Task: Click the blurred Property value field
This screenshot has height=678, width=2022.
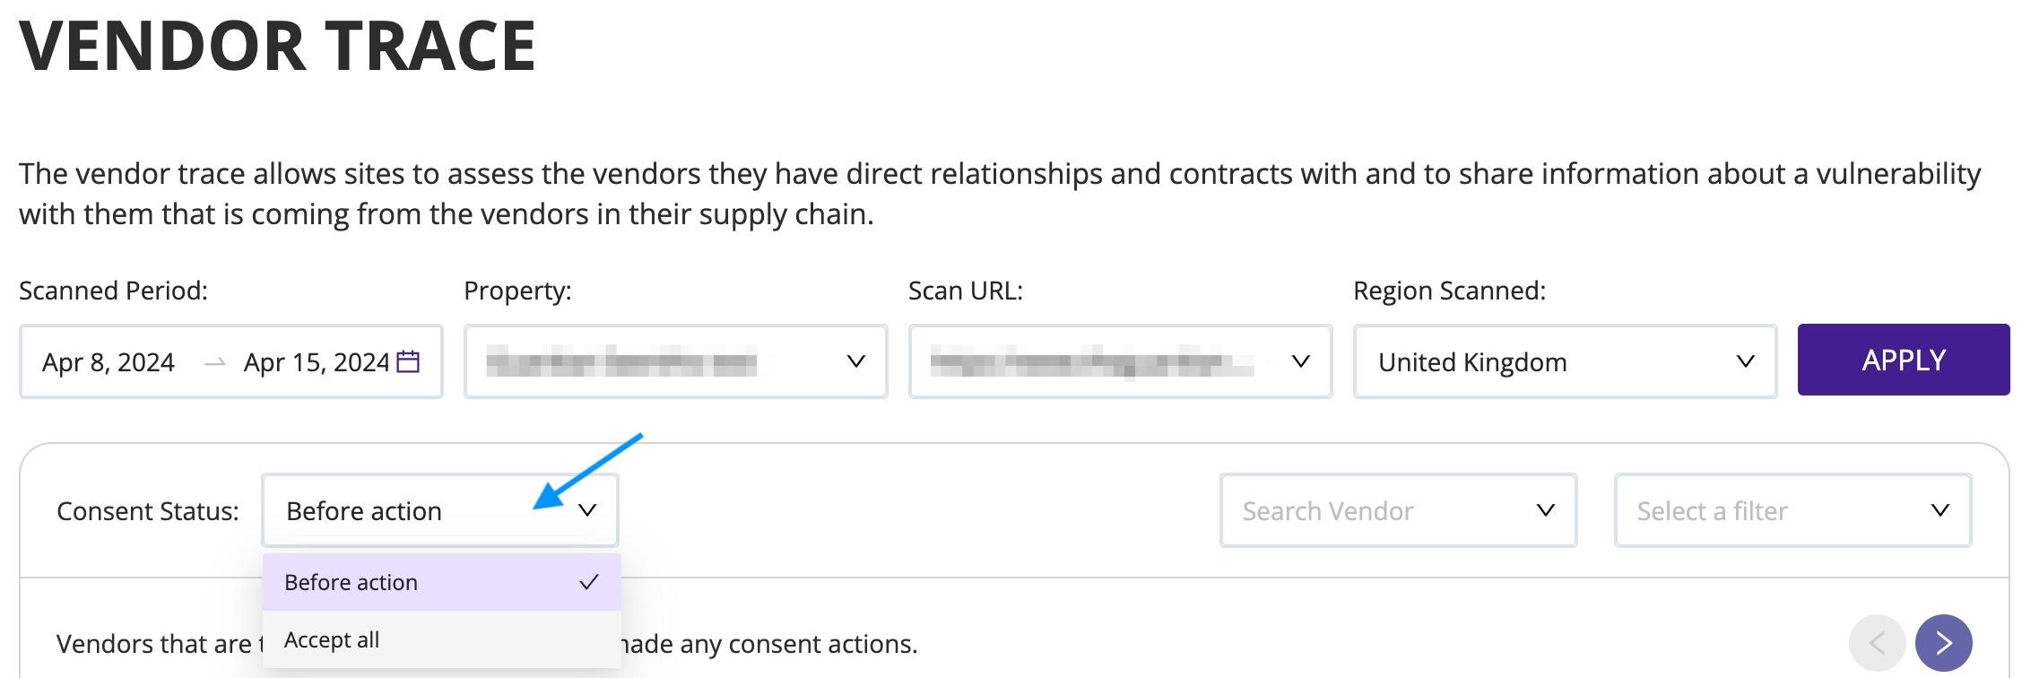Action: pos(621,362)
